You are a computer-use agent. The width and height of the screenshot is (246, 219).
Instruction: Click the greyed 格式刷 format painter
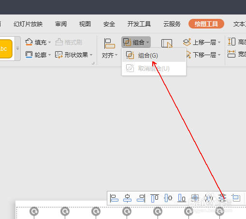[x=69, y=42]
